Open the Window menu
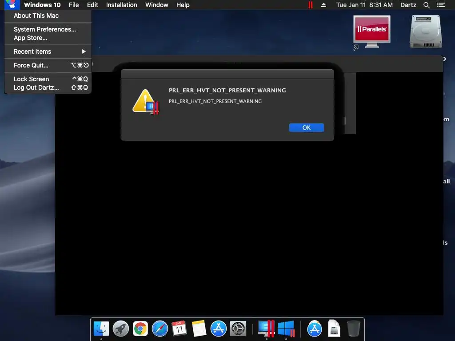This screenshot has height=341, width=455. (157, 5)
